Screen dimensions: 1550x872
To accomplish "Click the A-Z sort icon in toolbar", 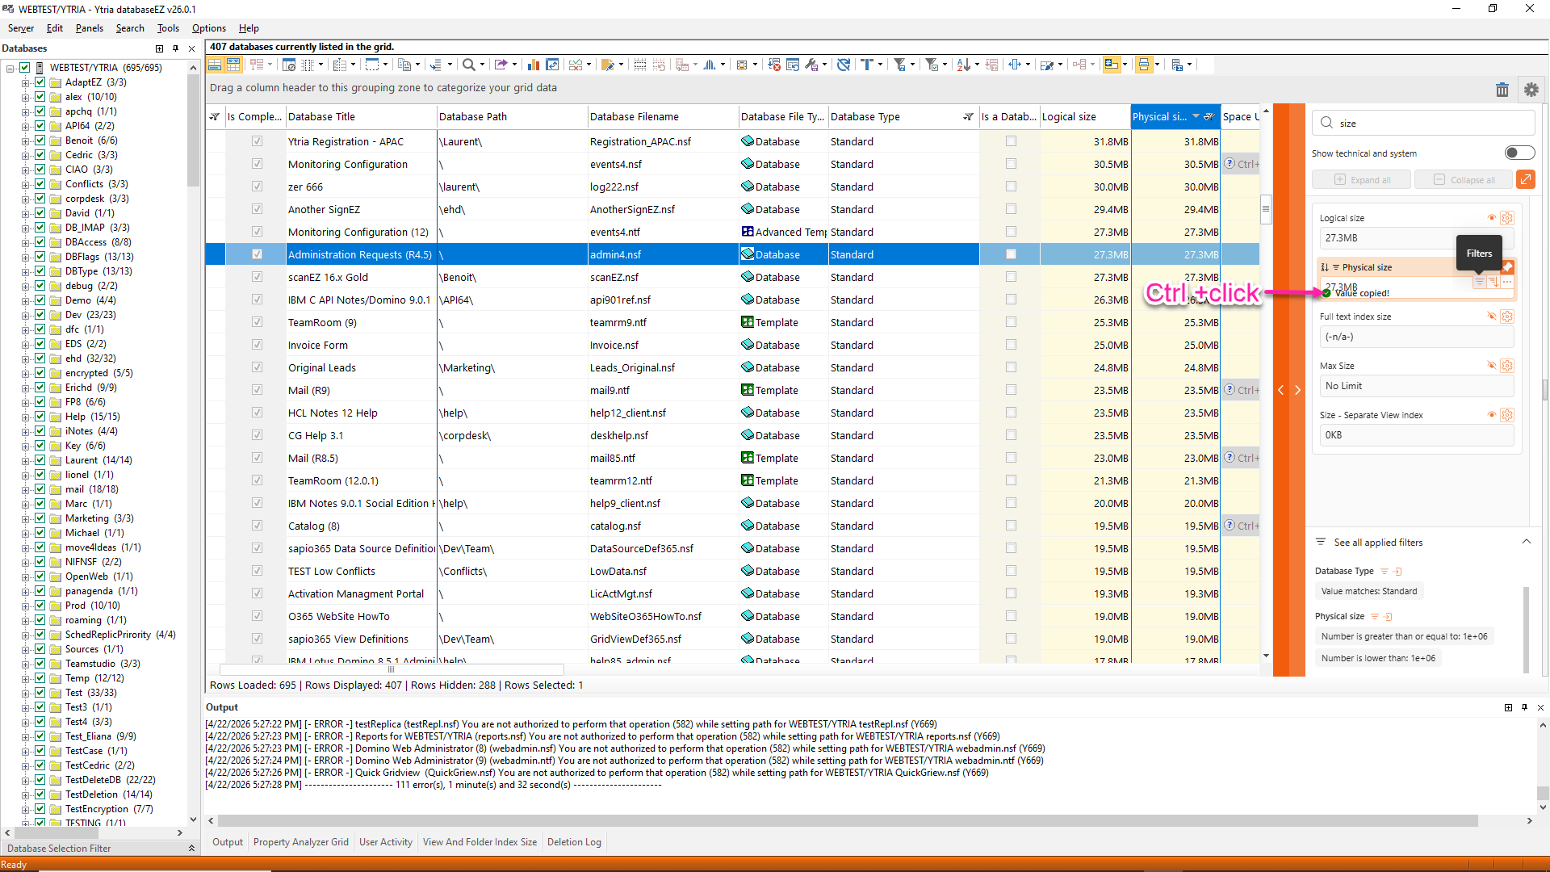I will [x=963, y=65].
